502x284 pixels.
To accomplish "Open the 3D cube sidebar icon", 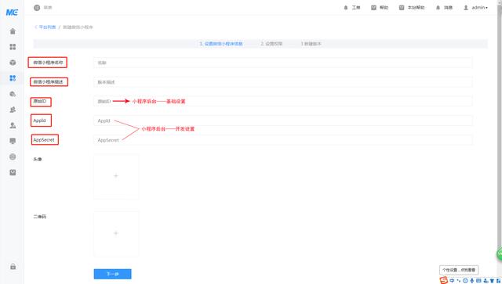I will pyautogui.click(x=13, y=63).
